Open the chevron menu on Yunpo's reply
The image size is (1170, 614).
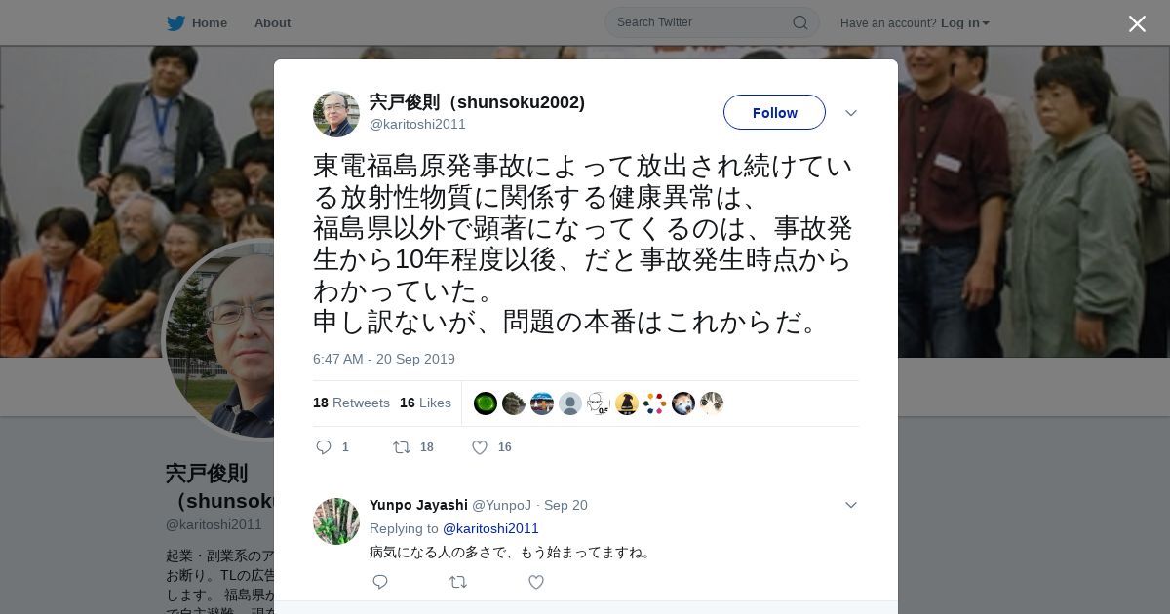[851, 505]
